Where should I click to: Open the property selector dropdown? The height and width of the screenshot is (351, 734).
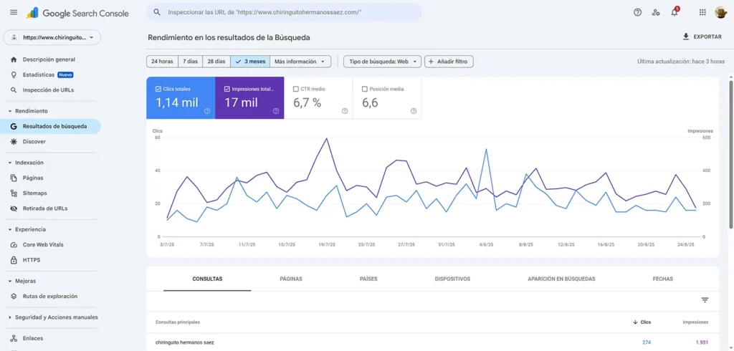[52, 37]
